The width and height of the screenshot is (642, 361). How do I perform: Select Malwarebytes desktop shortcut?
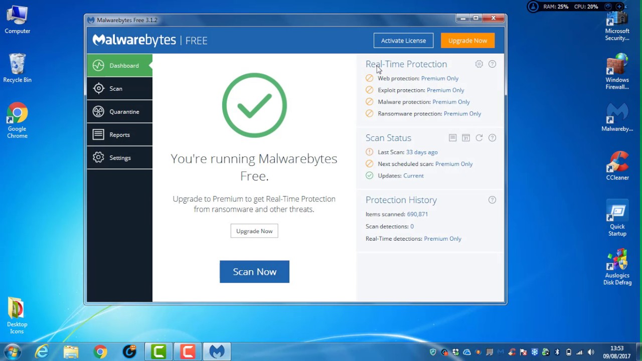(617, 118)
